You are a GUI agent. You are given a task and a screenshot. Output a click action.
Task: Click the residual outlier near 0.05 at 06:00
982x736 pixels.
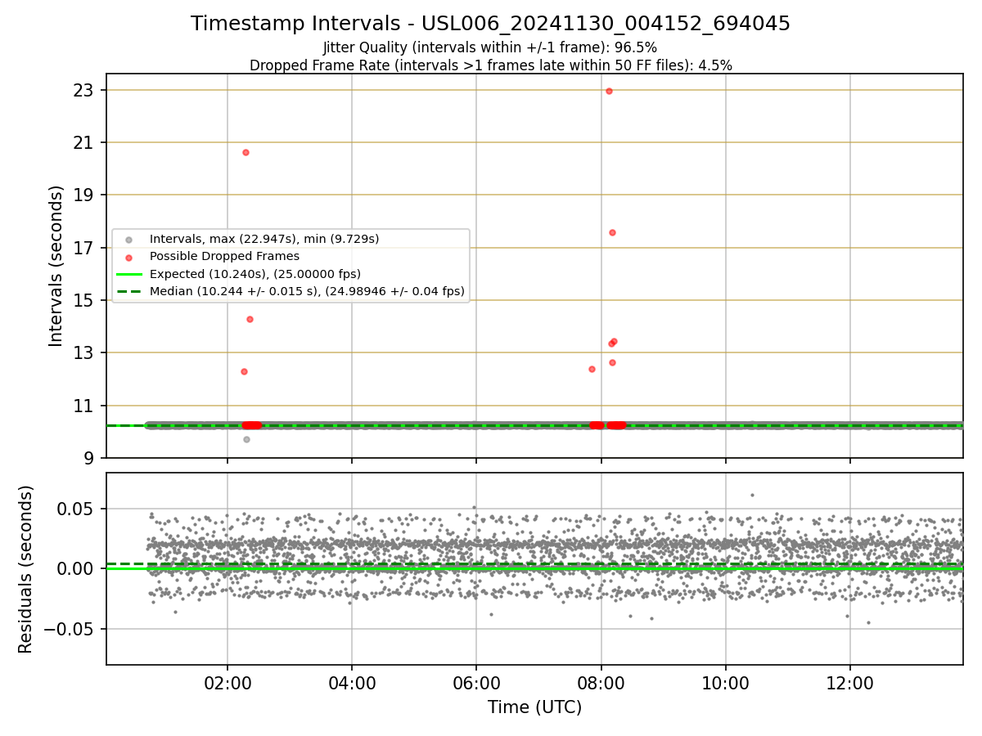[x=474, y=507]
